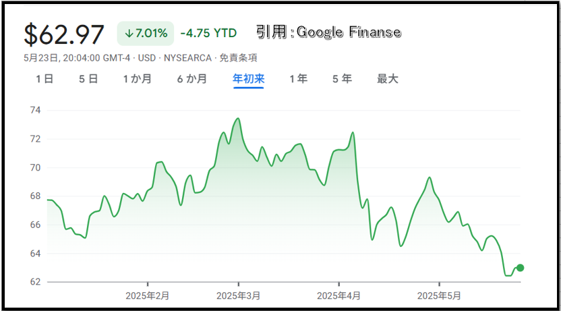Viewport: 561px width, 311px height.
Task: Click the $62.97 price value
Action: [63, 34]
